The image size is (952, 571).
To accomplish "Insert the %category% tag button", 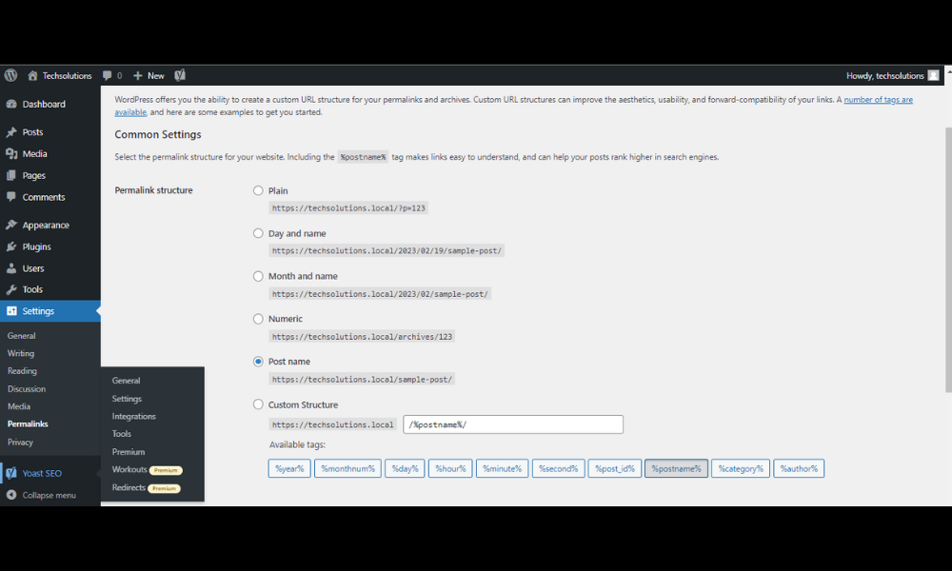I will [741, 468].
